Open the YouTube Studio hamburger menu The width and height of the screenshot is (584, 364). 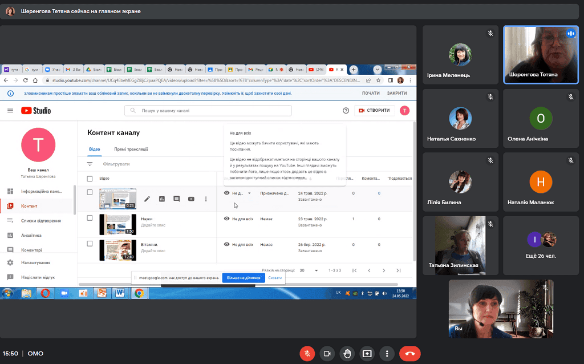tap(10, 111)
